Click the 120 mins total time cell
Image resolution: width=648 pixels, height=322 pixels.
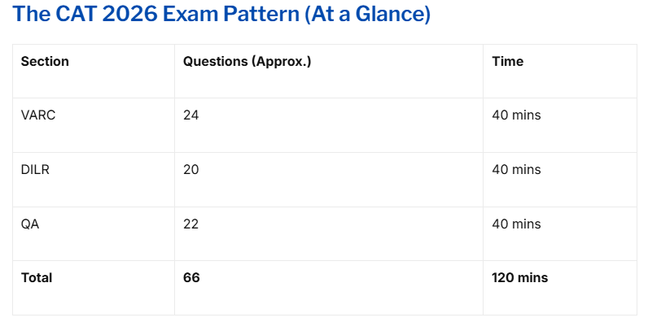520,277
